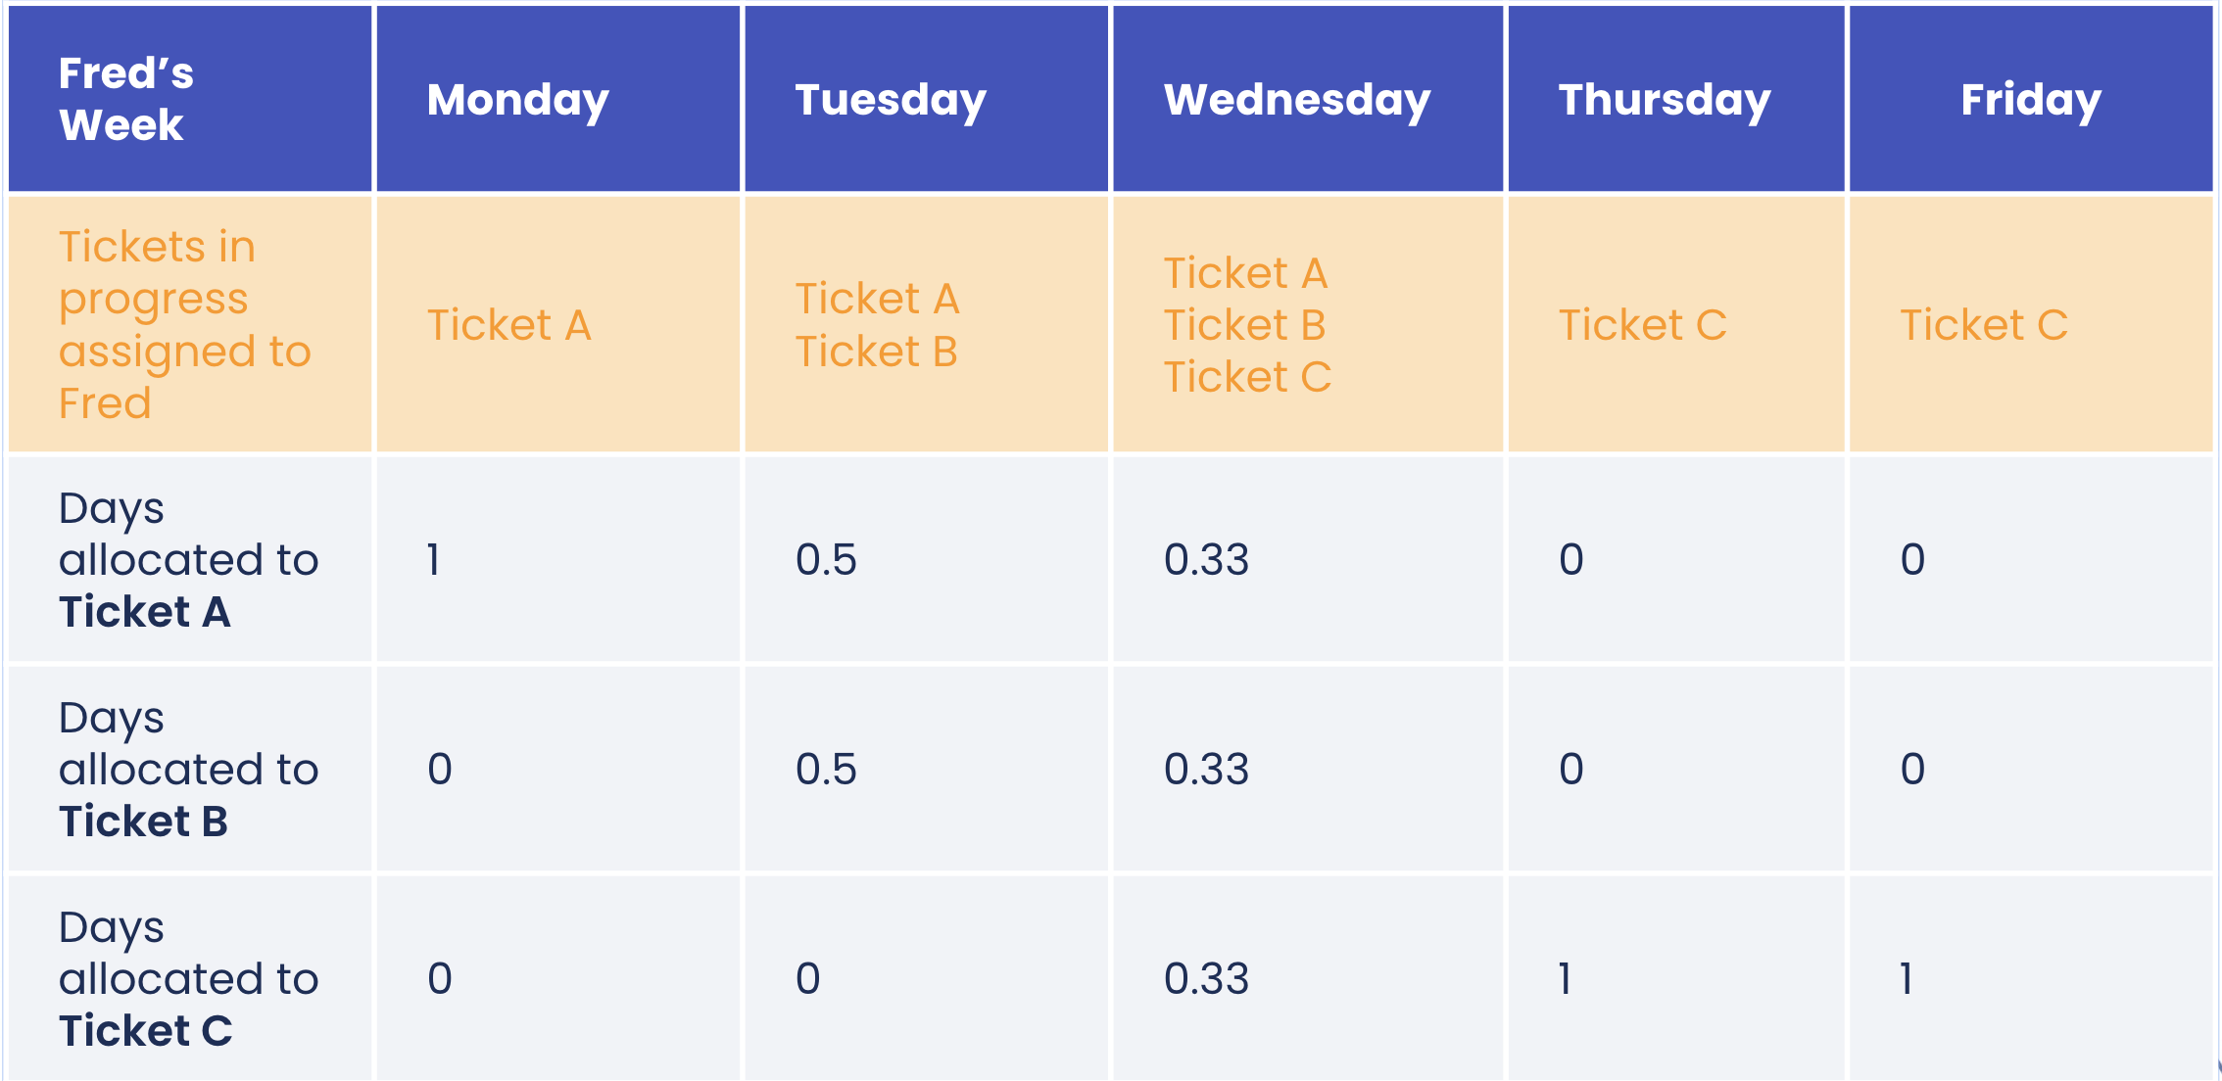This screenshot has height=1081, width=2222.
Task: Select the Tuesday column header
Action: tap(927, 99)
